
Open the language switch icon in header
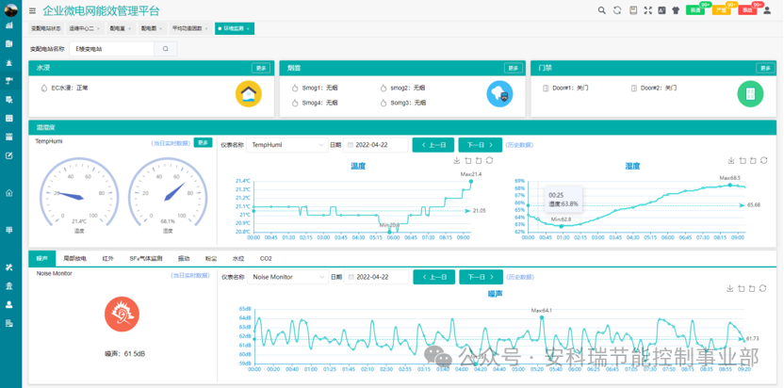pos(662,10)
